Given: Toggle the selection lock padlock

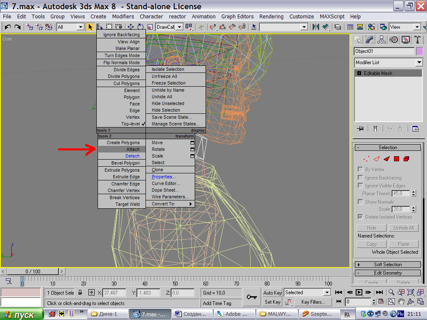Looking at the screenshot, I should click(x=80, y=292).
